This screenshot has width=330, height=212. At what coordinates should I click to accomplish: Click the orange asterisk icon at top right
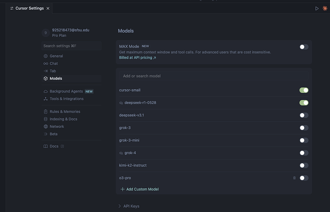(325, 9)
